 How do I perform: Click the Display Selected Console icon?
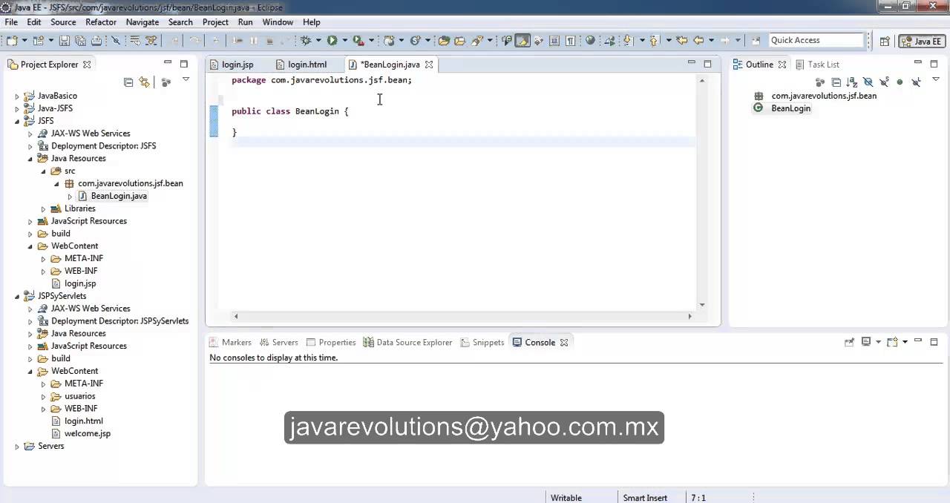pos(865,342)
